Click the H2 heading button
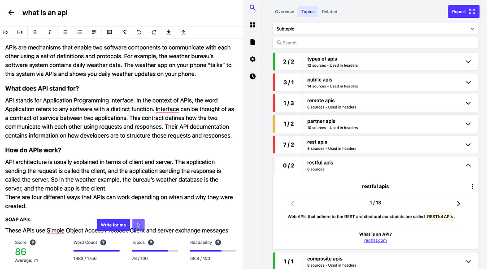 [5, 32]
